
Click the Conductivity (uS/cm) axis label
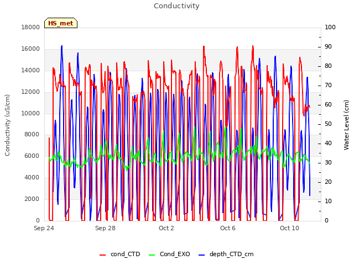coord(7,125)
